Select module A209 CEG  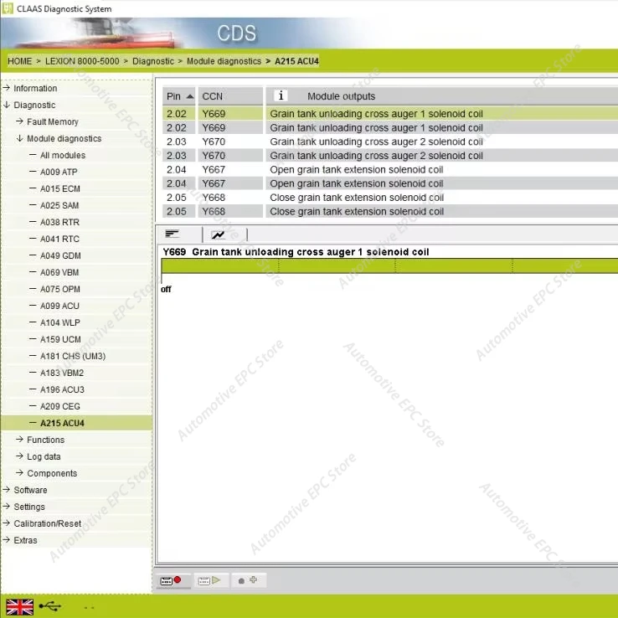[60, 406]
